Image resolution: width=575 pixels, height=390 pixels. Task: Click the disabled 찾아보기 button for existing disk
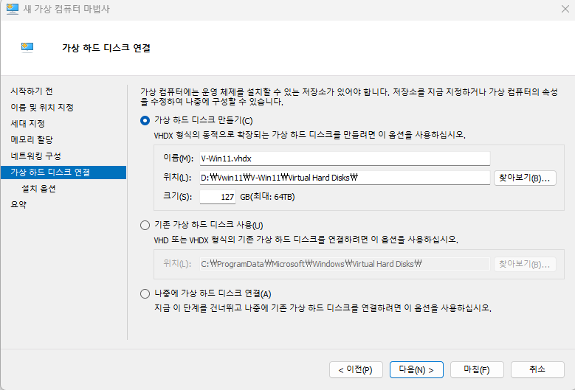(525, 264)
